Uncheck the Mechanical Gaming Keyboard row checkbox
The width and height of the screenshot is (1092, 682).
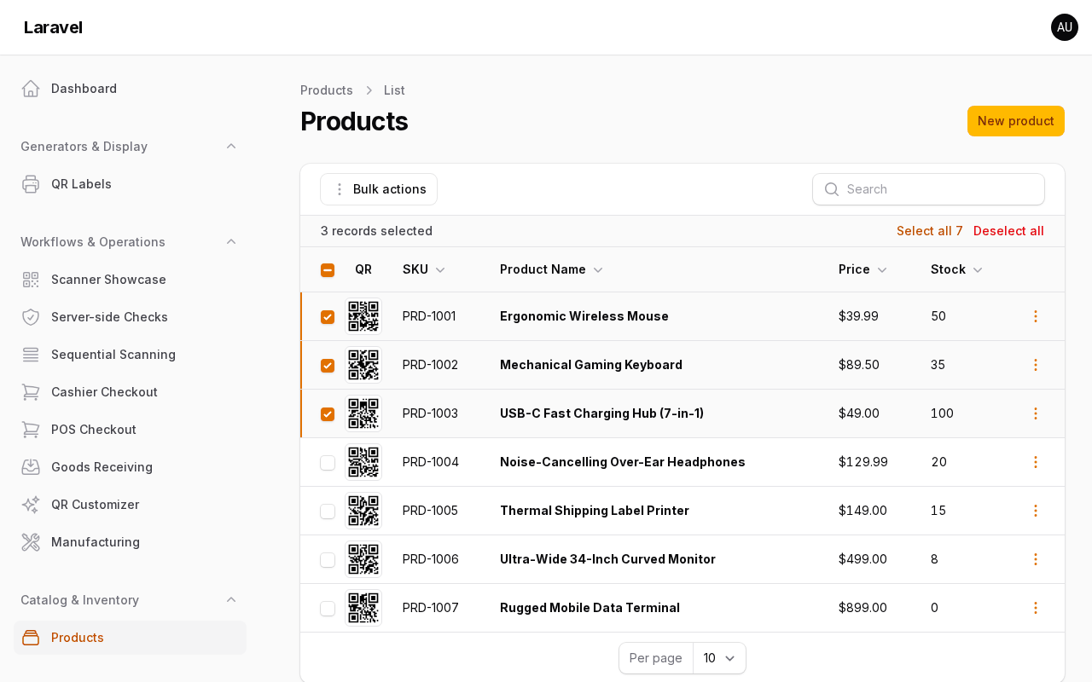point(328,366)
